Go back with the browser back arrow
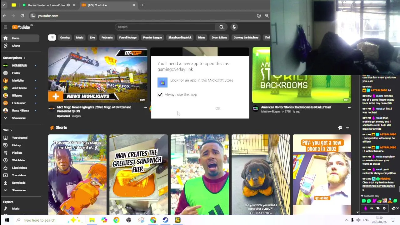 click(4, 16)
